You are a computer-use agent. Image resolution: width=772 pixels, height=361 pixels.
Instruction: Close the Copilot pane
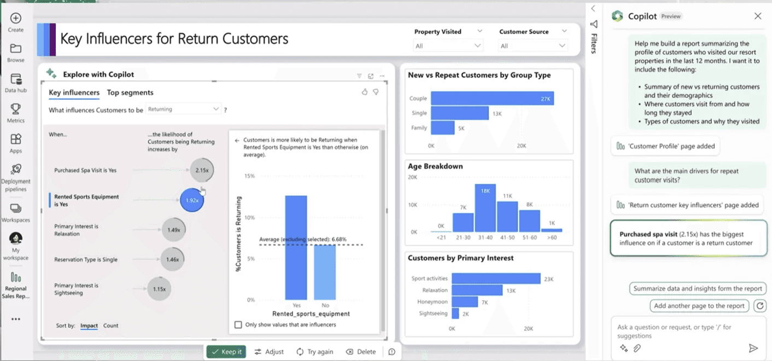(x=758, y=16)
